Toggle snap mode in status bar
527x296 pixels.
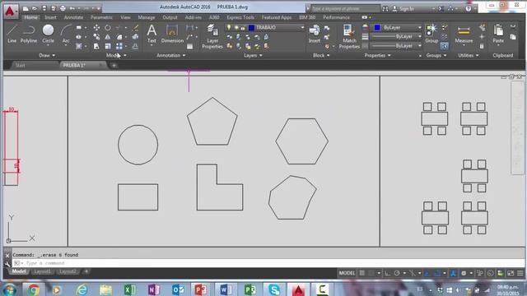(x=371, y=273)
